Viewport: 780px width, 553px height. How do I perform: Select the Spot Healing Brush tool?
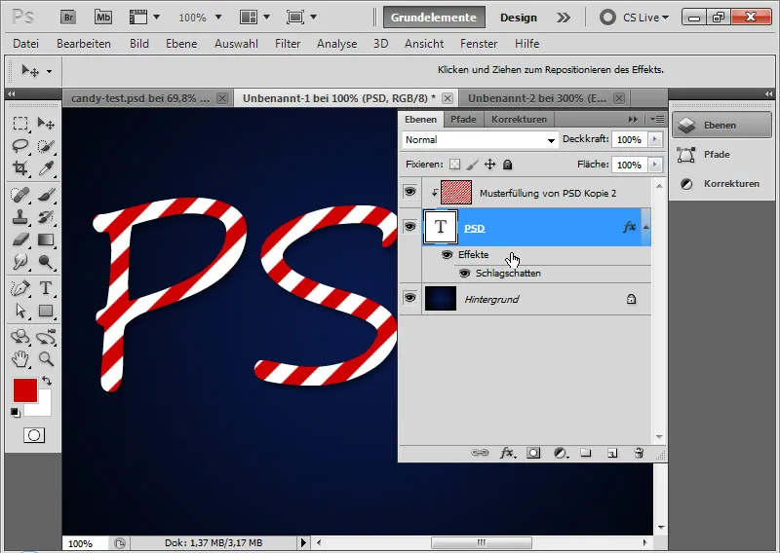(x=20, y=195)
